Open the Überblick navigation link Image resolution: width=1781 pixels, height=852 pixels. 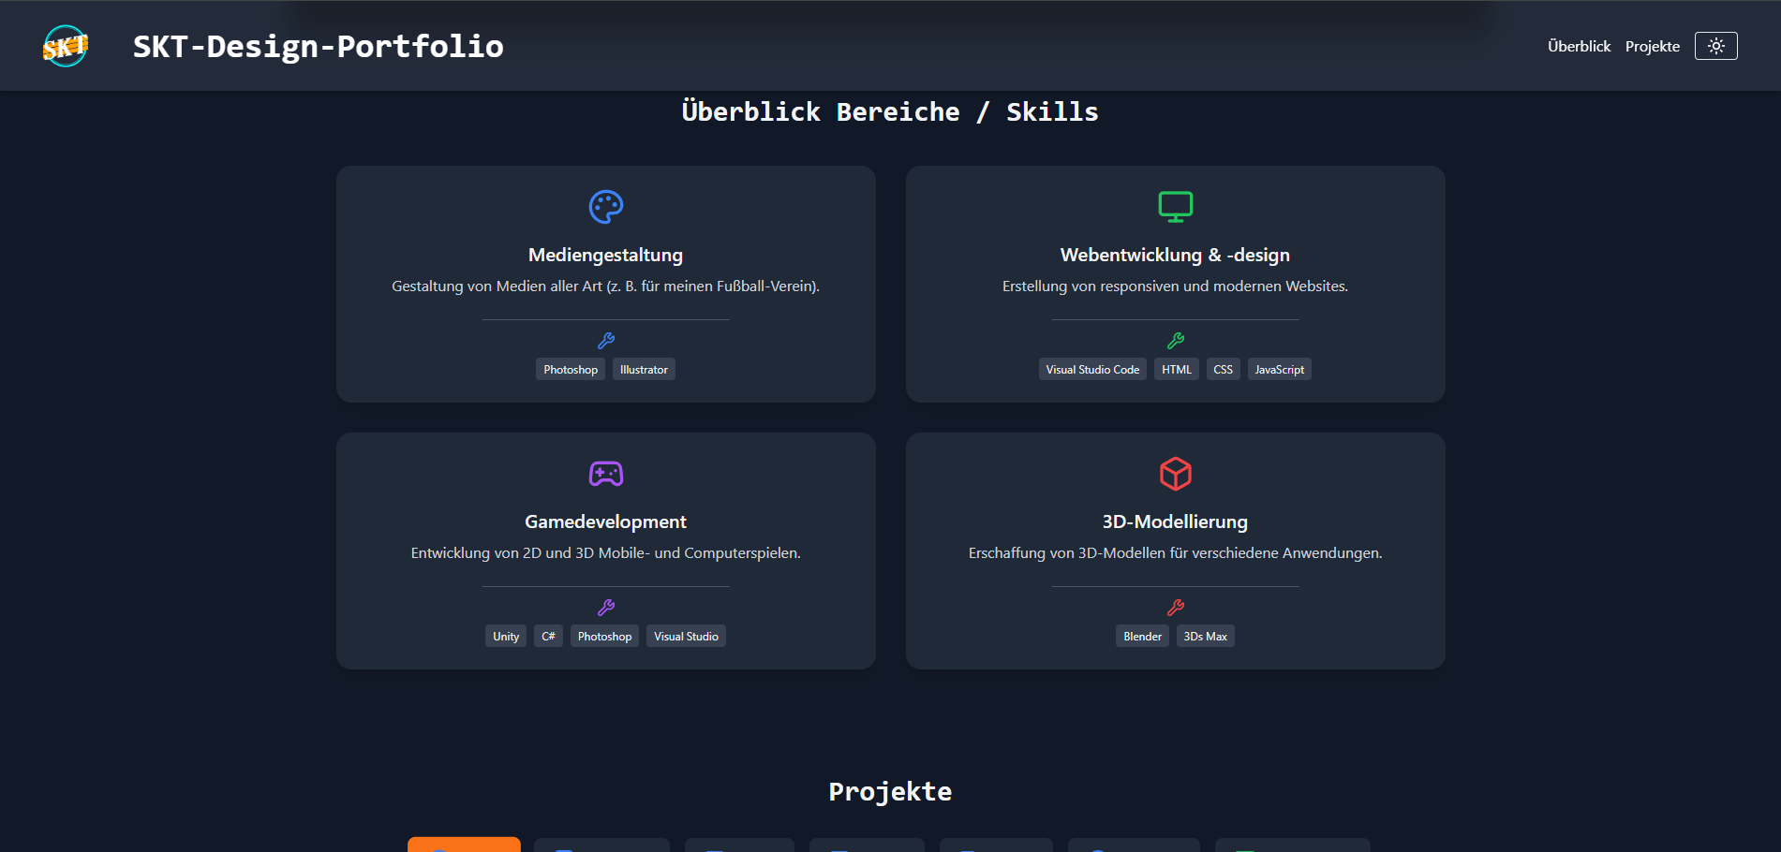coord(1579,46)
